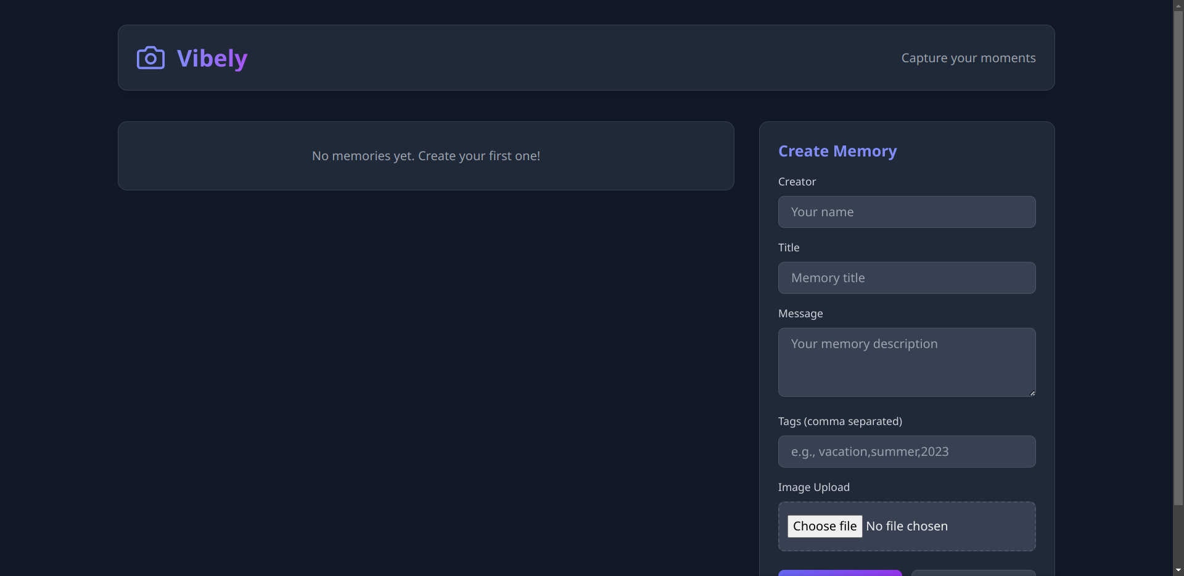The width and height of the screenshot is (1184, 576).
Task: Click the 'Capture your moments' header text
Action: [968, 58]
